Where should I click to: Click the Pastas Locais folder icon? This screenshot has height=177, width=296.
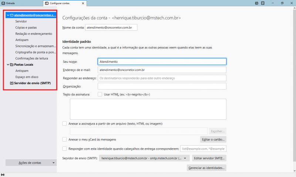click(x=12, y=64)
